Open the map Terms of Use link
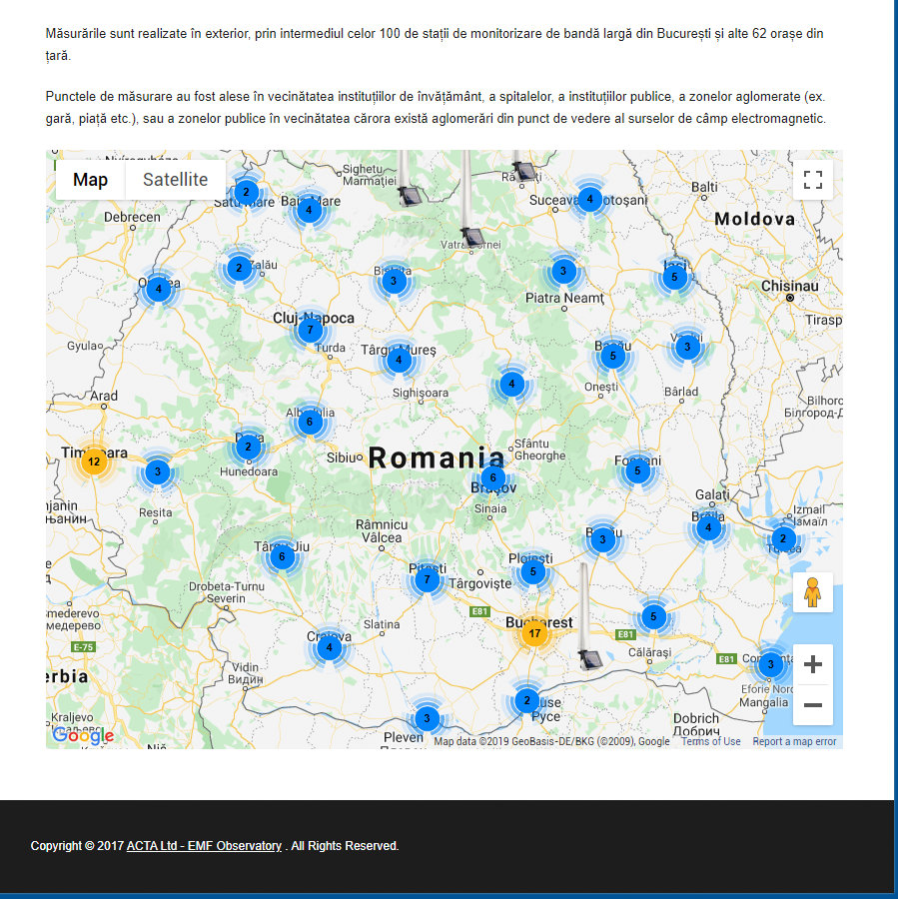 pos(710,741)
